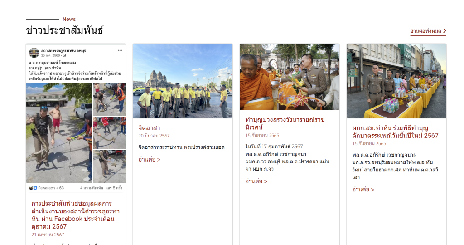The width and height of the screenshot is (464, 245).
Task: Open the จิตอาสา article title
Action: point(149,127)
